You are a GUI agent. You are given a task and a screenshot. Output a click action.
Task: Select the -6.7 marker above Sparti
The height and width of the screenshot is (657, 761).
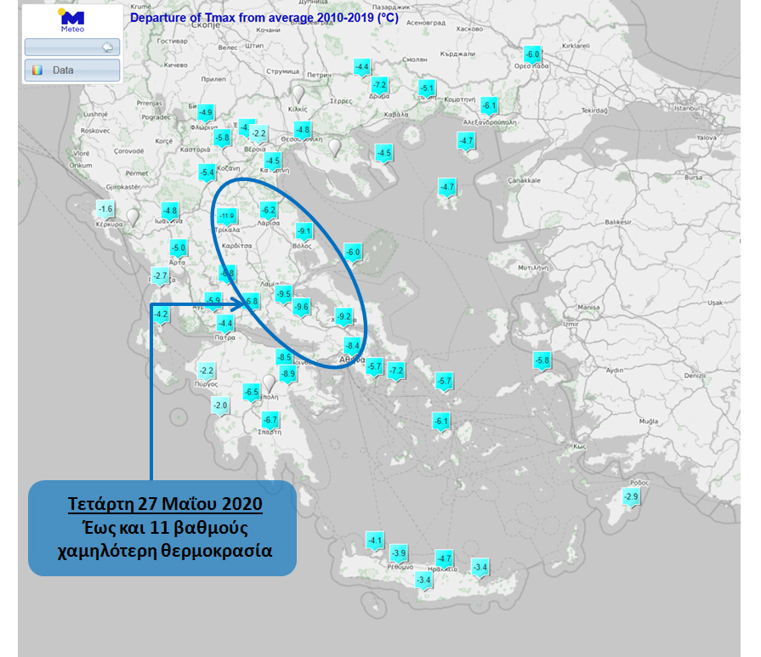(x=270, y=421)
